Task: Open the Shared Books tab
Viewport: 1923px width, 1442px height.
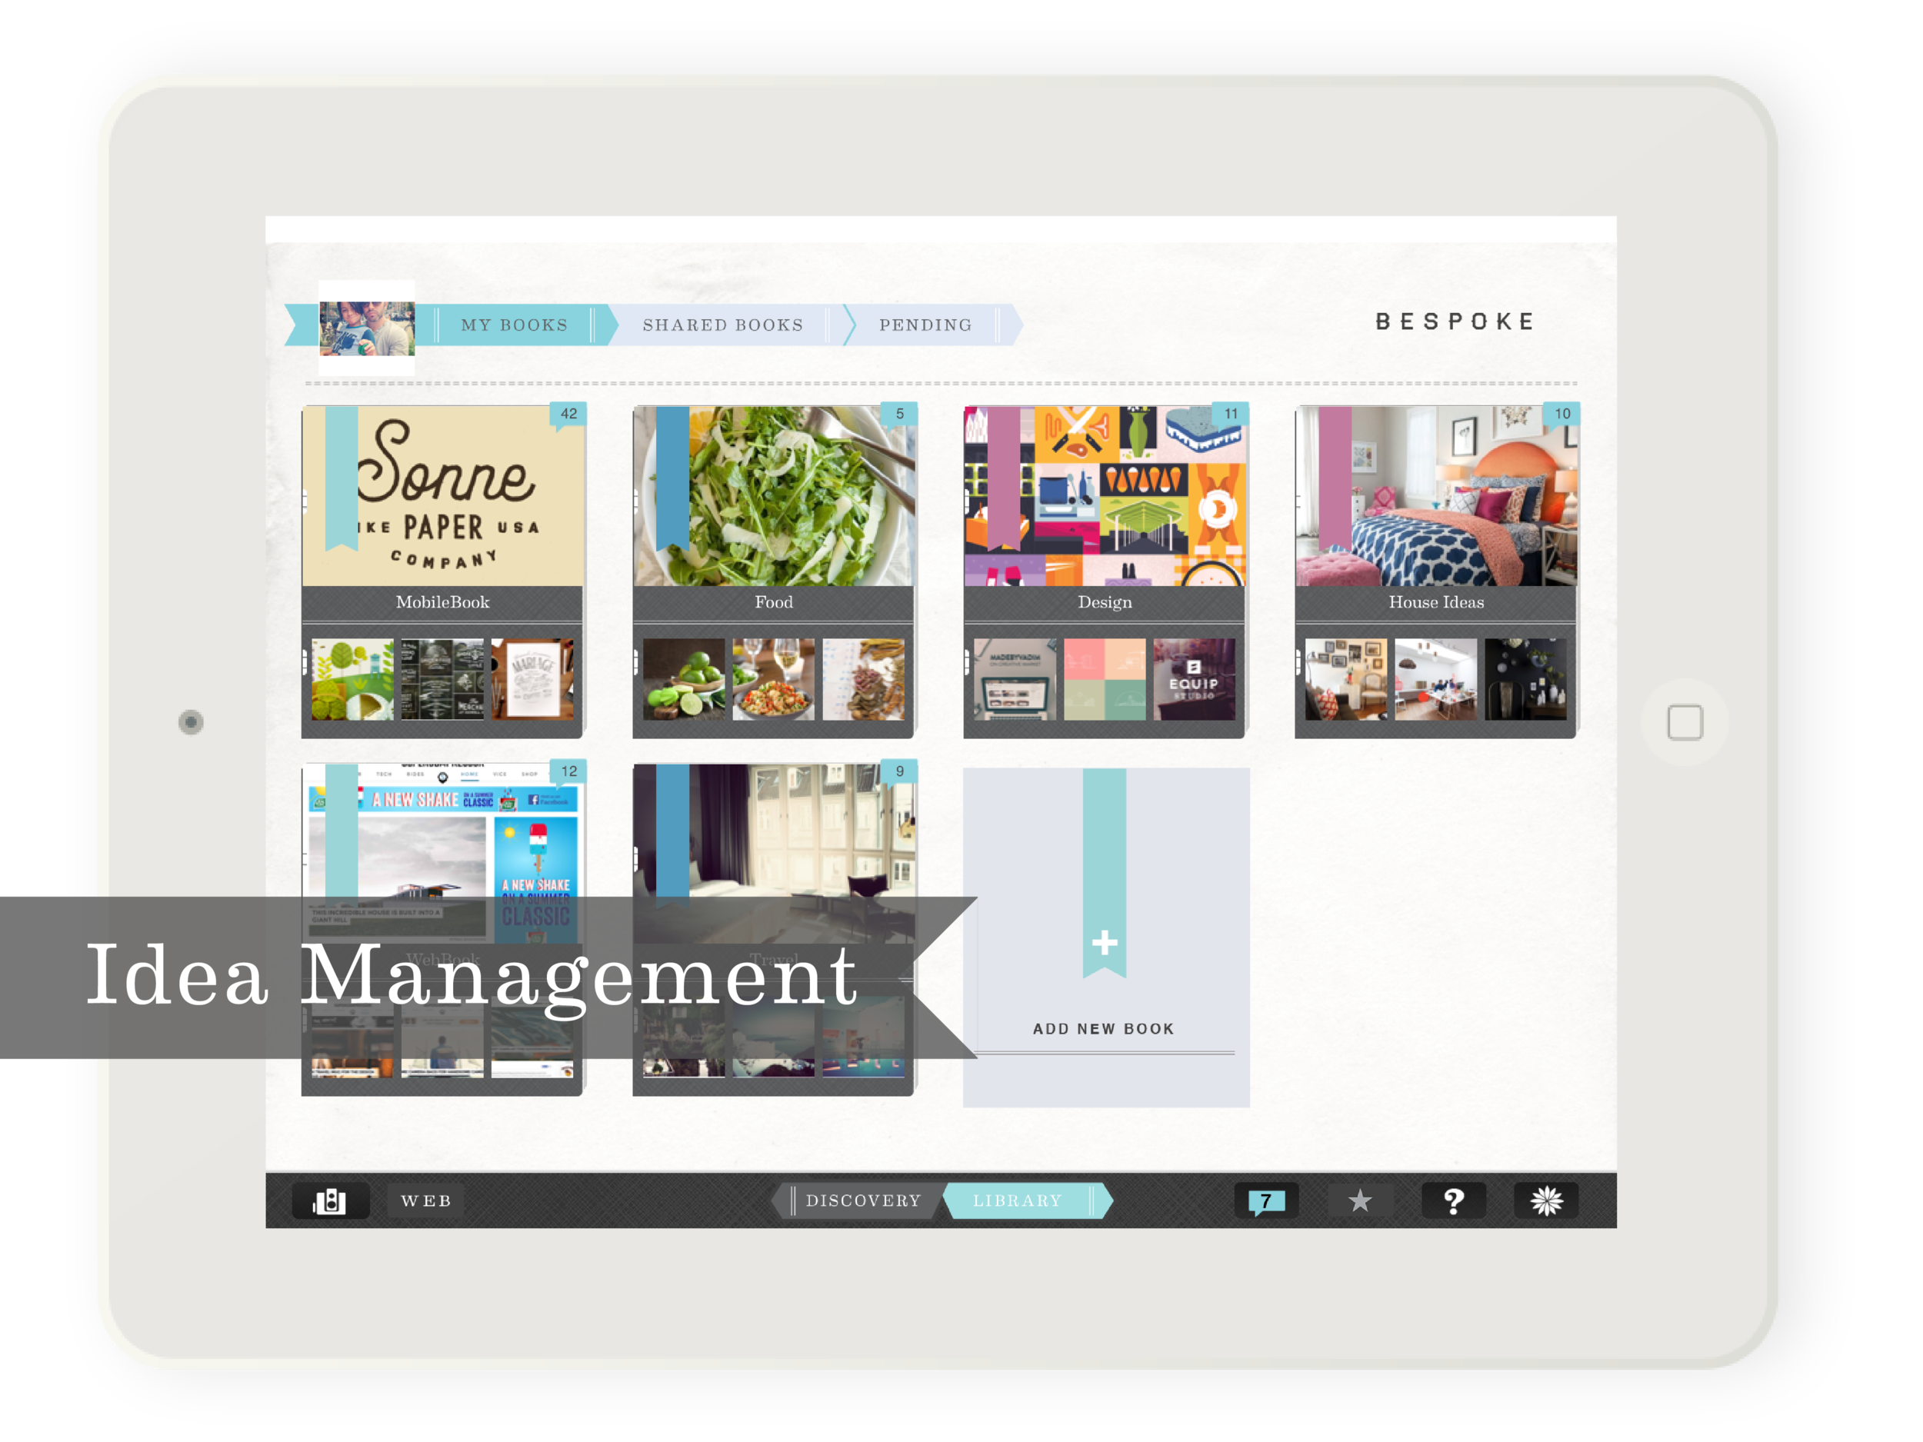Action: [722, 325]
